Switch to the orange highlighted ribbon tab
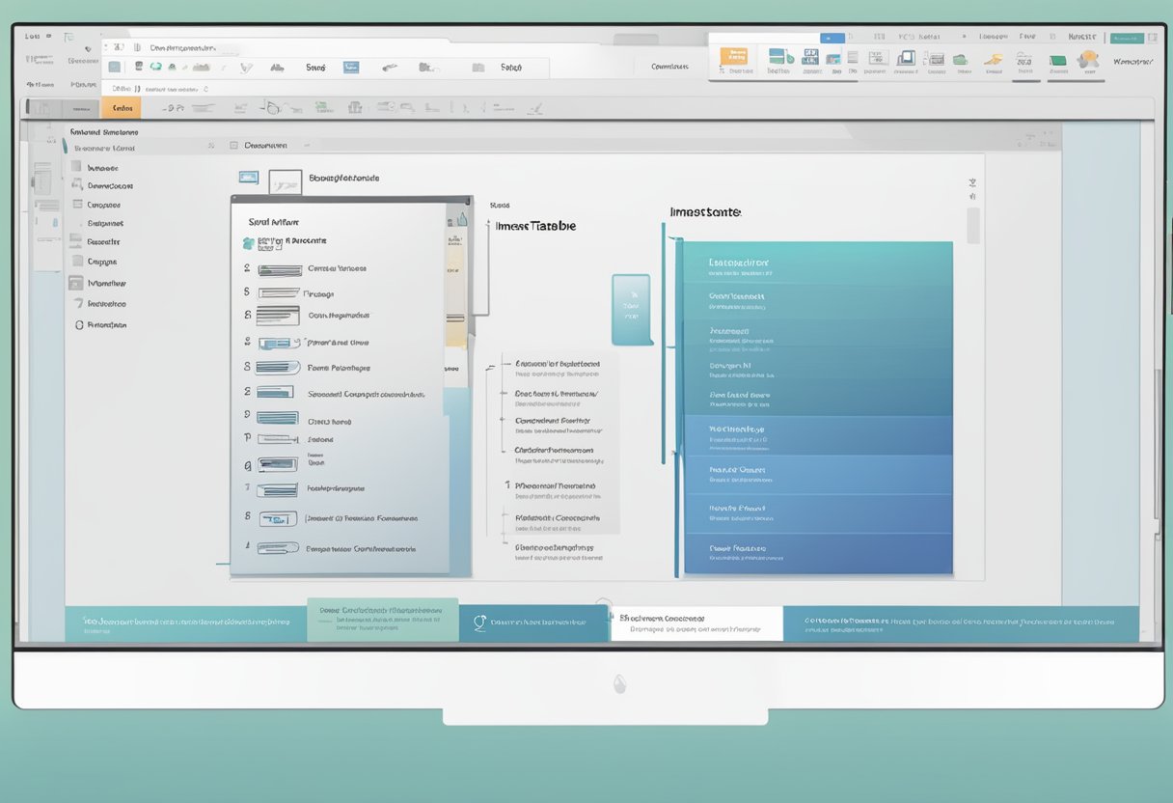The image size is (1173, 803). [x=123, y=107]
